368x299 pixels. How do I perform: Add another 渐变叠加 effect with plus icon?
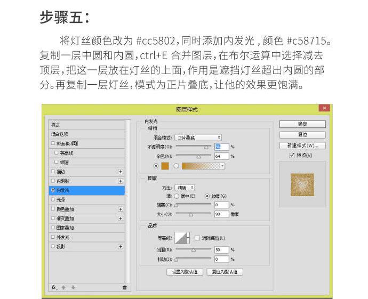click(x=121, y=219)
